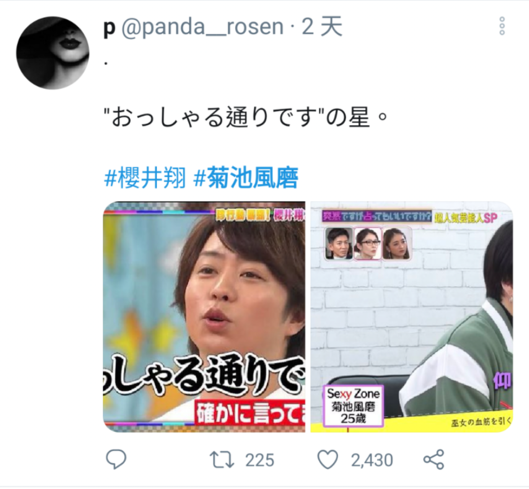Open the #菊池風磨 hashtag
529x489 pixels.
(246, 178)
